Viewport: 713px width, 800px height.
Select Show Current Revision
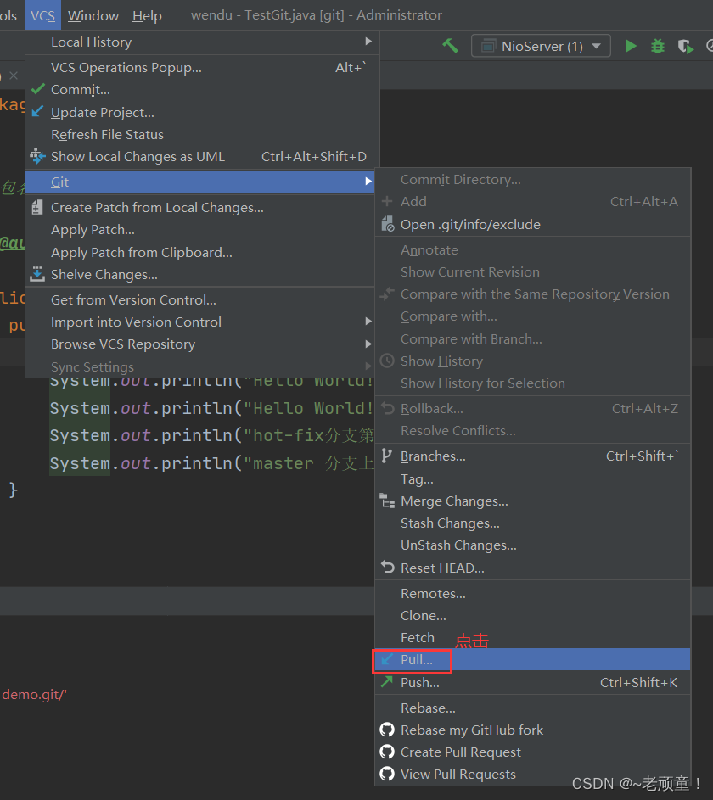[x=533, y=271]
